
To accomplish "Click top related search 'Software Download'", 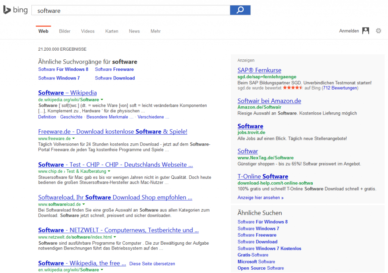I will click(115, 78).
